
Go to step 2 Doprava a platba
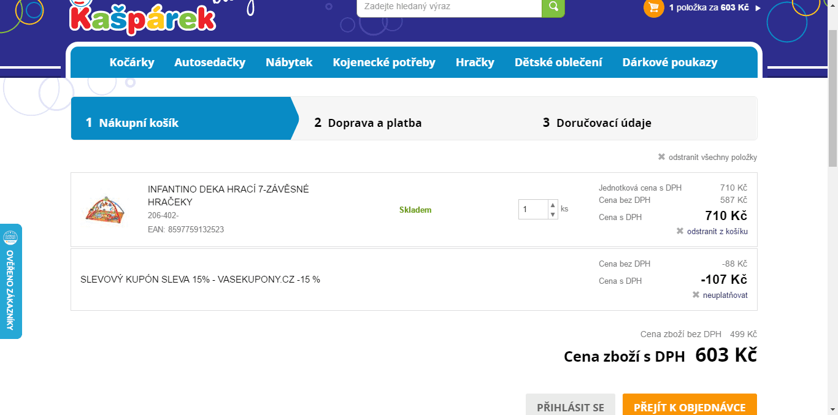pos(368,123)
